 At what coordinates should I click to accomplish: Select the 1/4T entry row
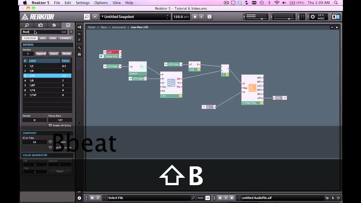point(47,76)
